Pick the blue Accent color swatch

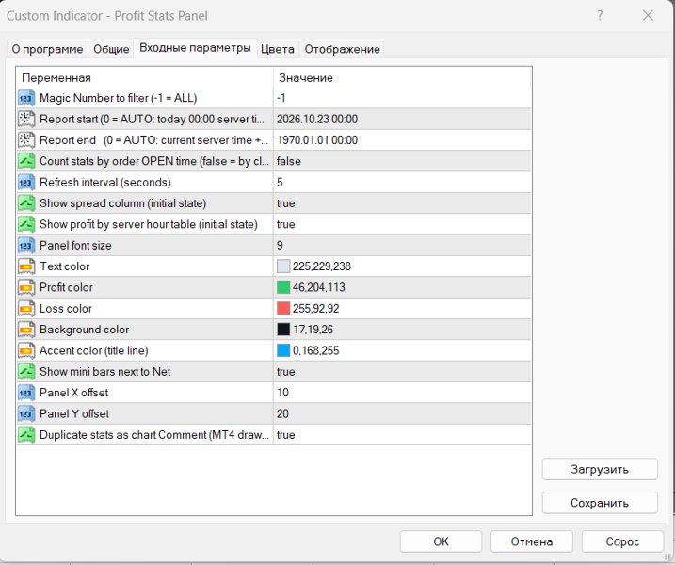tap(283, 350)
